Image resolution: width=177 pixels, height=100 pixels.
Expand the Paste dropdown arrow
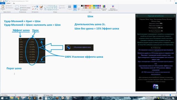coord(3,10)
